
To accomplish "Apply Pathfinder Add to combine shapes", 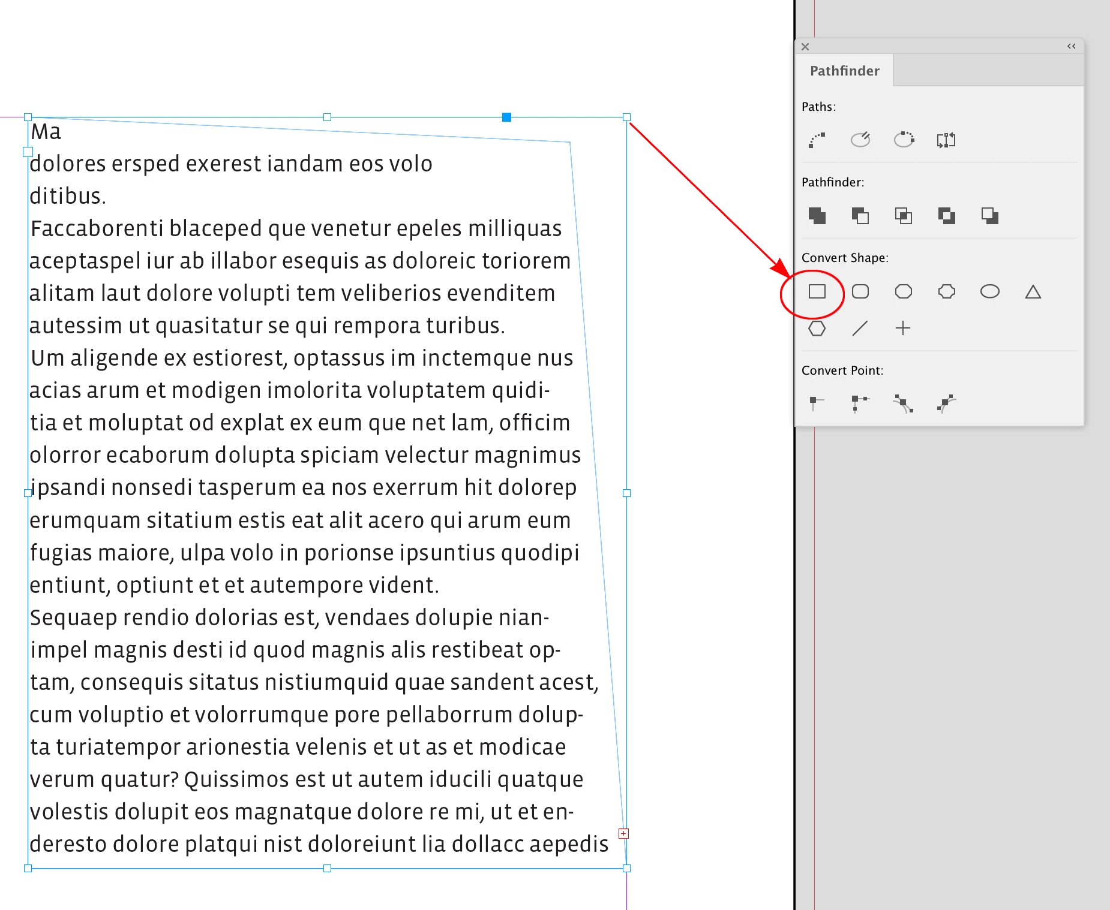I will tap(817, 216).
